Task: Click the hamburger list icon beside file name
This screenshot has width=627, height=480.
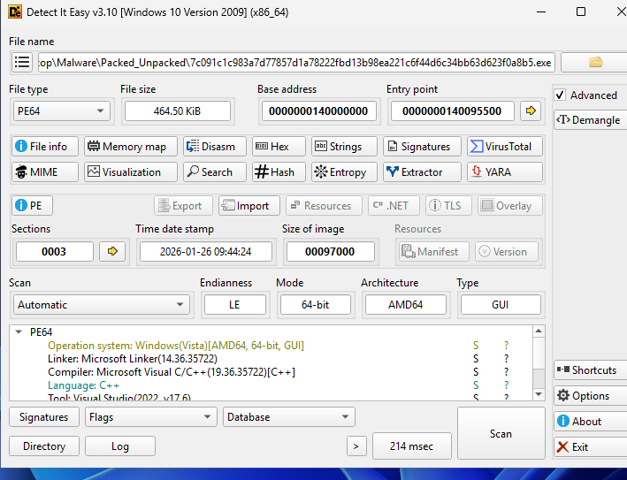Action: tap(22, 62)
